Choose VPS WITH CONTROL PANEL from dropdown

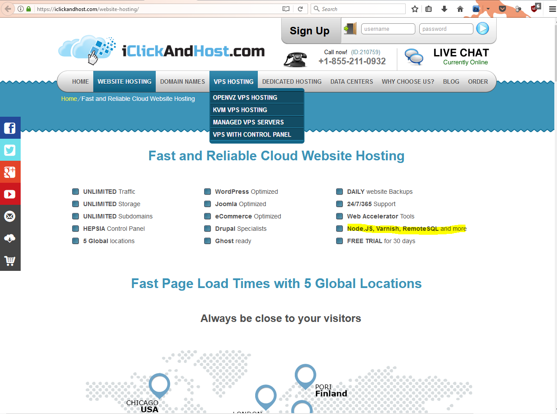click(257, 134)
